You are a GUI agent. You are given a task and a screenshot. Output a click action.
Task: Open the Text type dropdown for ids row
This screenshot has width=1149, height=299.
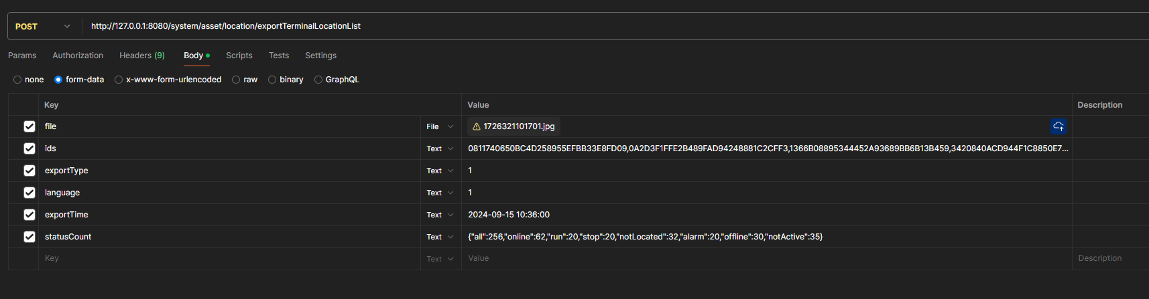440,148
